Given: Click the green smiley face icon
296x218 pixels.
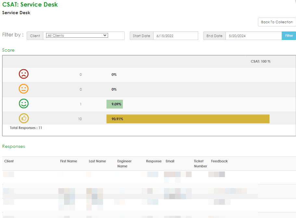Looking at the screenshot, I should pyautogui.click(x=24, y=104).
